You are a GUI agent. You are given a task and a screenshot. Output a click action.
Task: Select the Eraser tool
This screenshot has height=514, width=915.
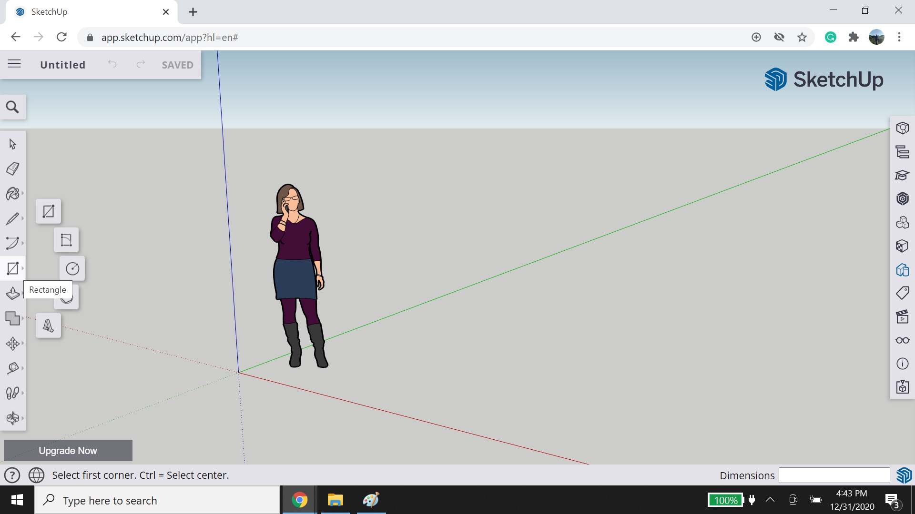[13, 169]
